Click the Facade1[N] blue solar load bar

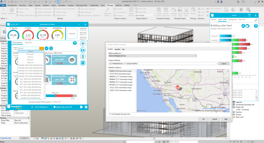click(226, 36)
